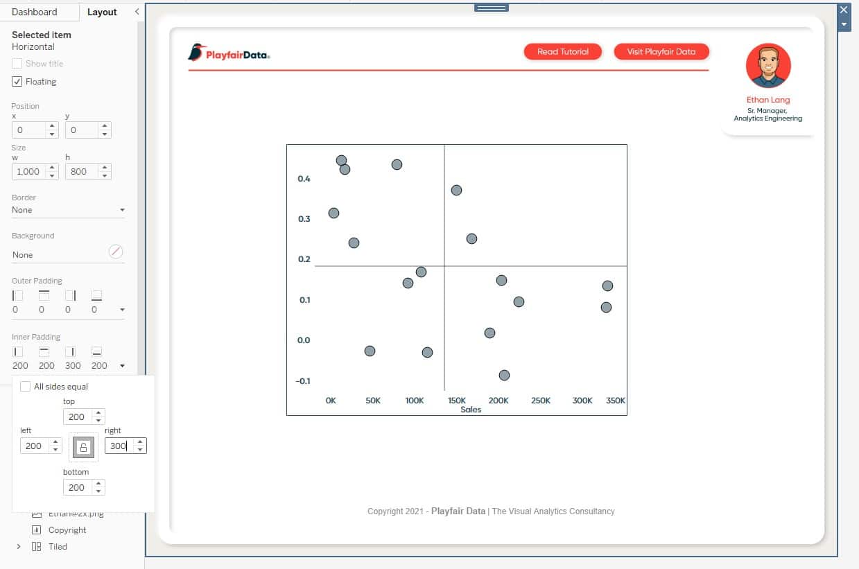Expand the Tiled item in the hierarchy

tap(19, 547)
